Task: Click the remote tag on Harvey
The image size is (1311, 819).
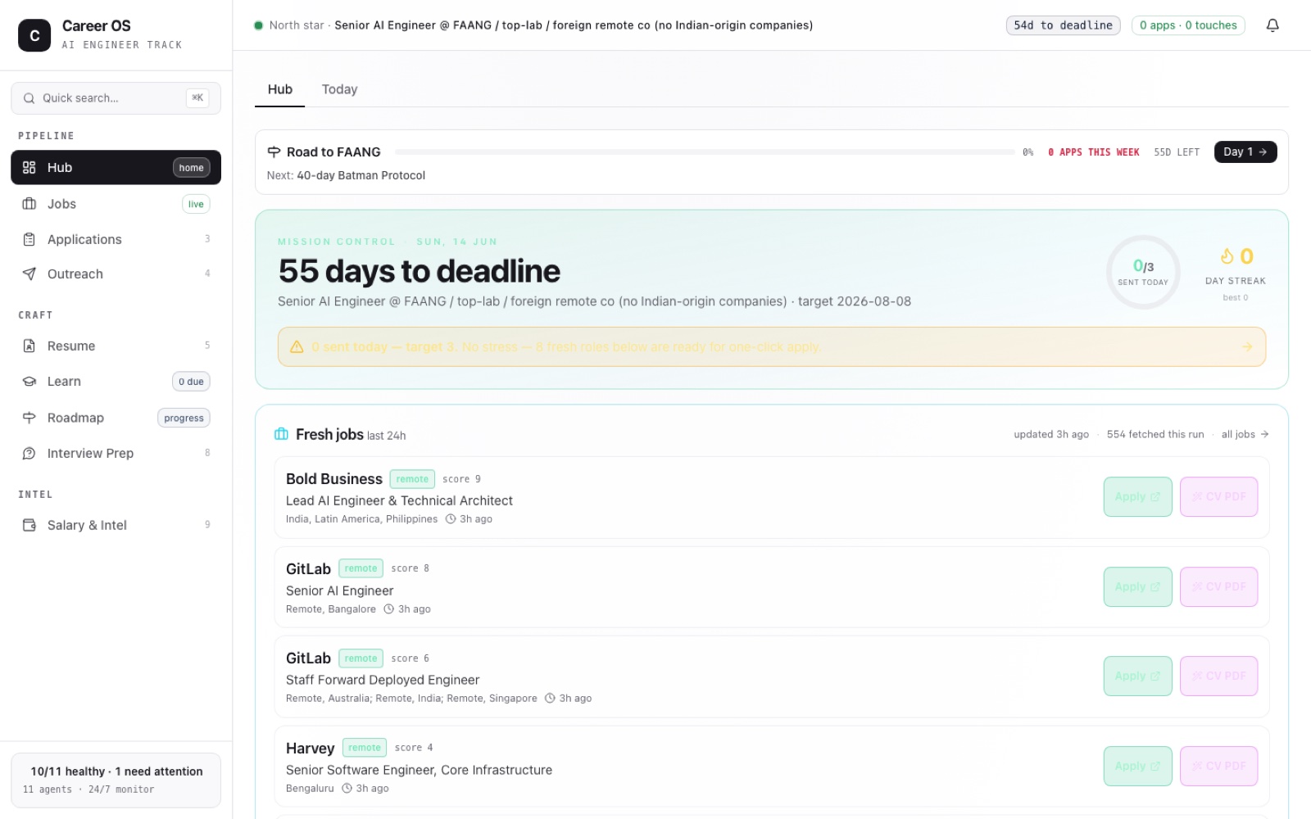Action: click(x=365, y=748)
